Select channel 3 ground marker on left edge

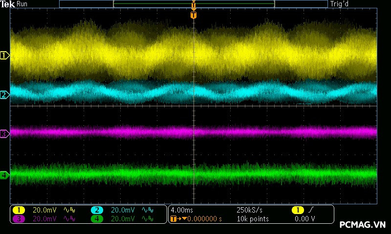tap(5, 133)
